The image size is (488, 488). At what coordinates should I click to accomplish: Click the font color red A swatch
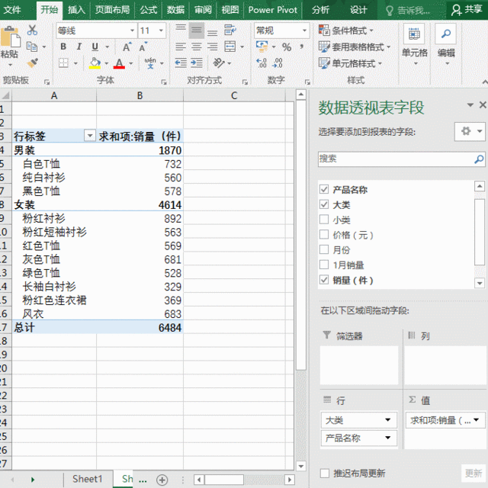click(119, 63)
